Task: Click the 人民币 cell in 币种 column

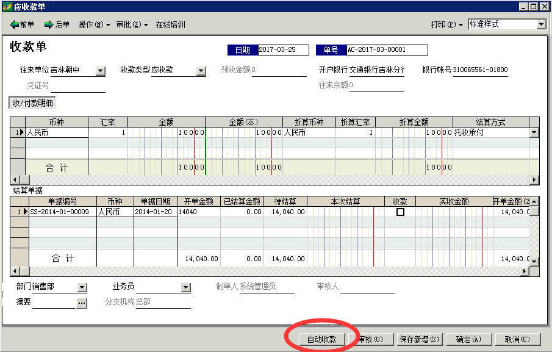Action: point(56,132)
